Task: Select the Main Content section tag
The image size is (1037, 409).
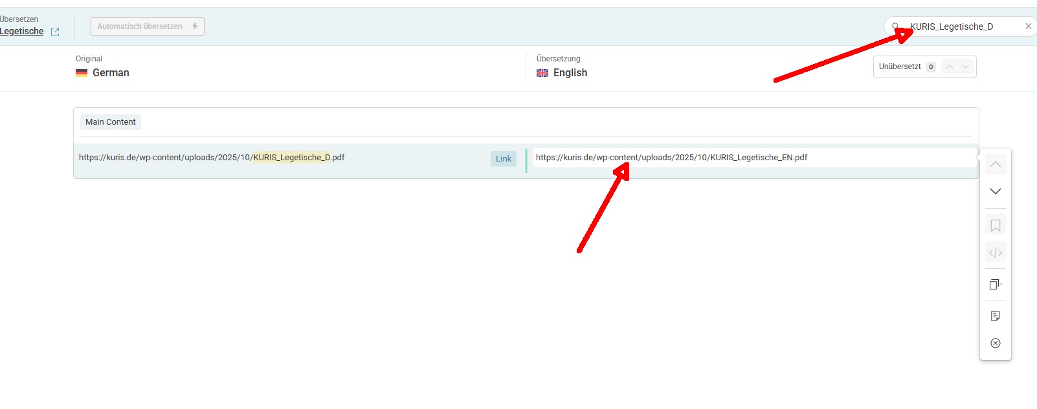Action: click(111, 122)
